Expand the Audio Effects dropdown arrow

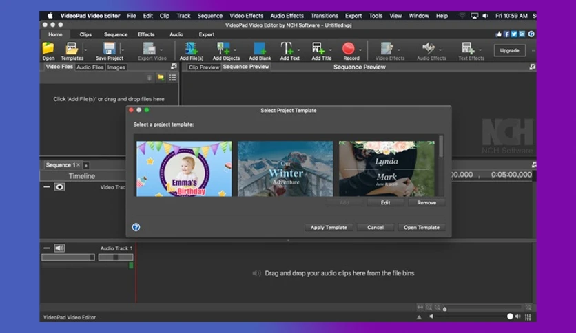[x=440, y=50]
